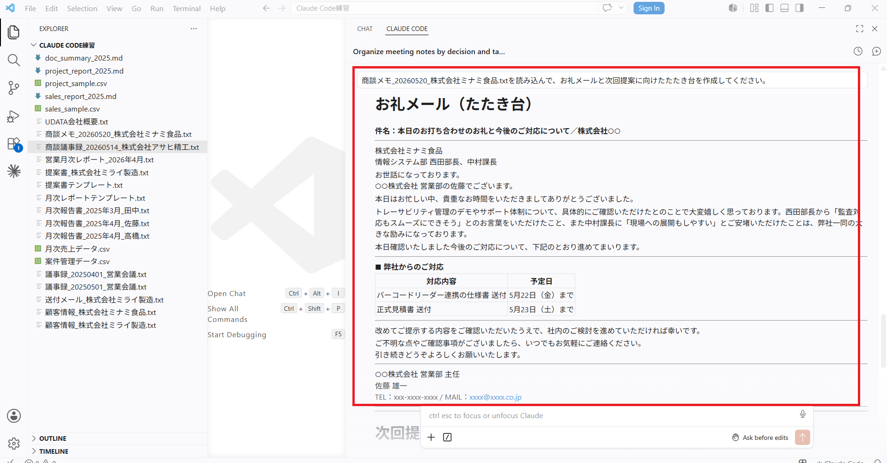Open the Selection menu
Screen dimensions: 887x463
point(82,8)
